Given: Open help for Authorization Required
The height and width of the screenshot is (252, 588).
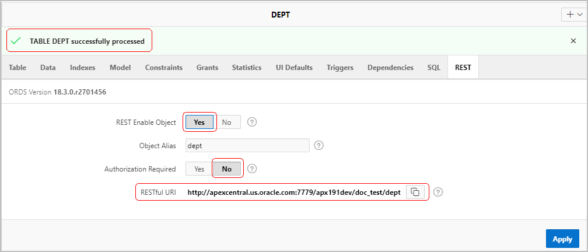Looking at the screenshot, I should coord(253,169).
